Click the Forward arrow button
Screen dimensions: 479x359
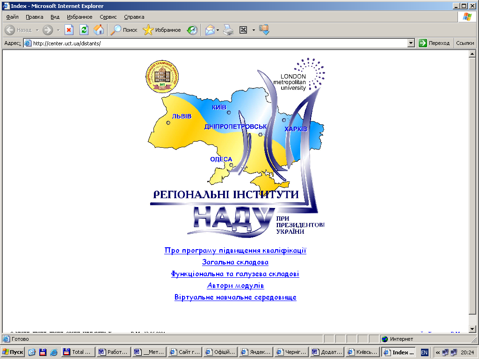48,30
